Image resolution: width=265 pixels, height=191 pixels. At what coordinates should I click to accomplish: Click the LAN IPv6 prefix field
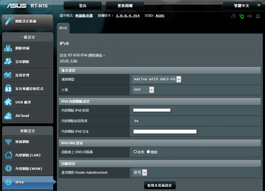pos(152,110)
